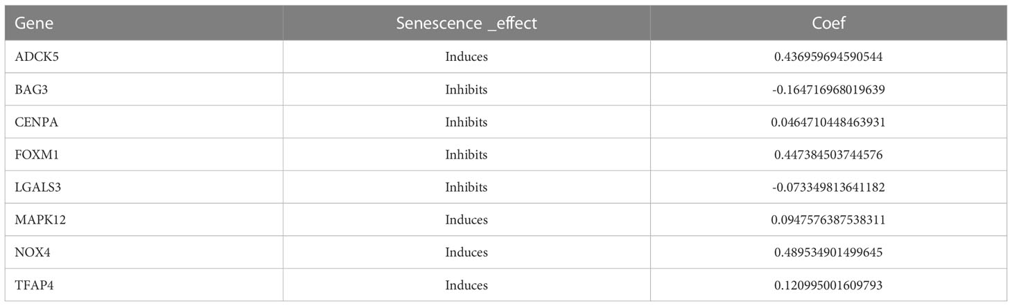
Task: Select the BAG3 gene cell
Action: click(x=30, y=89)
